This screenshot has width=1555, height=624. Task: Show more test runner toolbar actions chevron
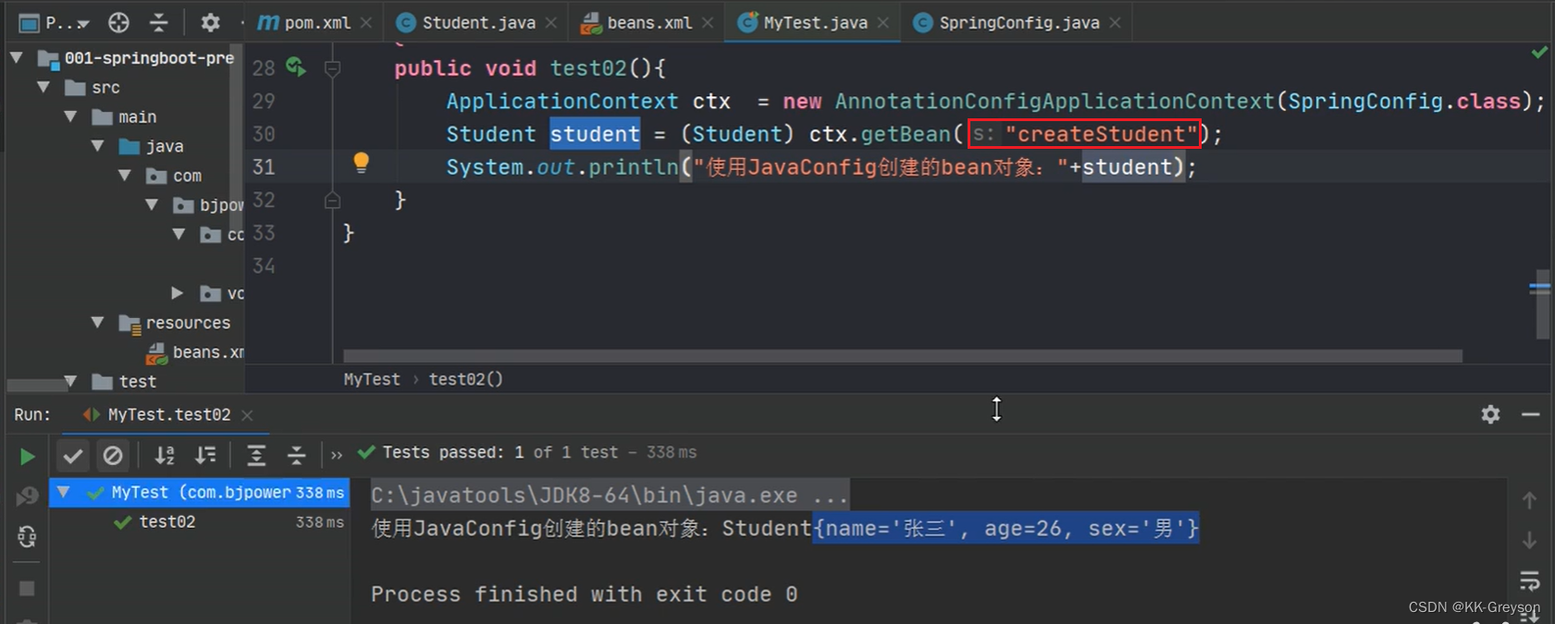(337, 455)
